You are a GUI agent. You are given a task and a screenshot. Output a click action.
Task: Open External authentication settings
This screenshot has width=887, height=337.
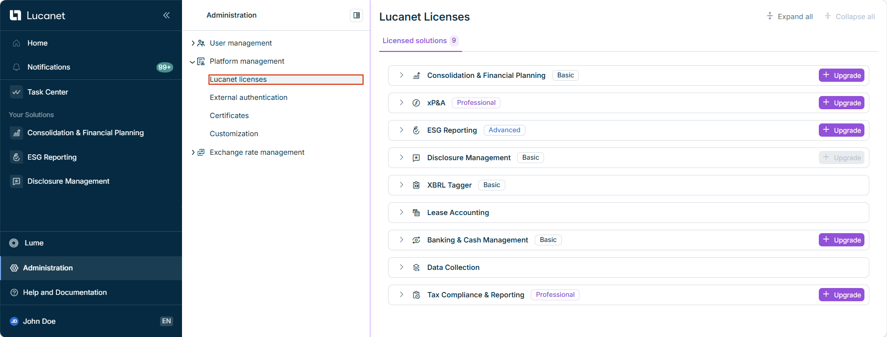pos(248,97)
